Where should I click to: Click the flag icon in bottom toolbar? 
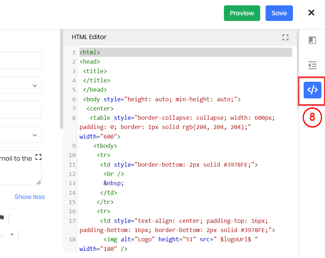[2, 217]
